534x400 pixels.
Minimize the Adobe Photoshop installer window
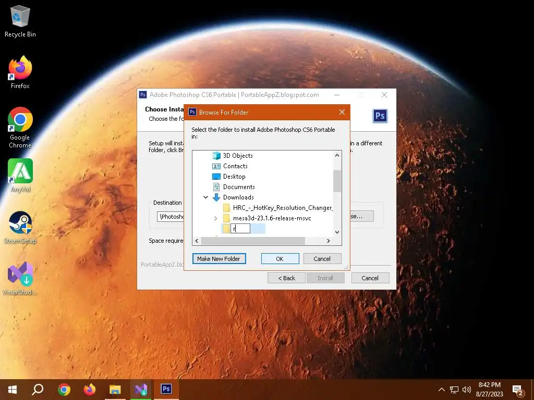tap(337, 95)
